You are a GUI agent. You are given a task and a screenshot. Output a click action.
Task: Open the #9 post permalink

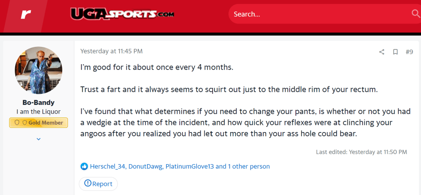[409, 52]
